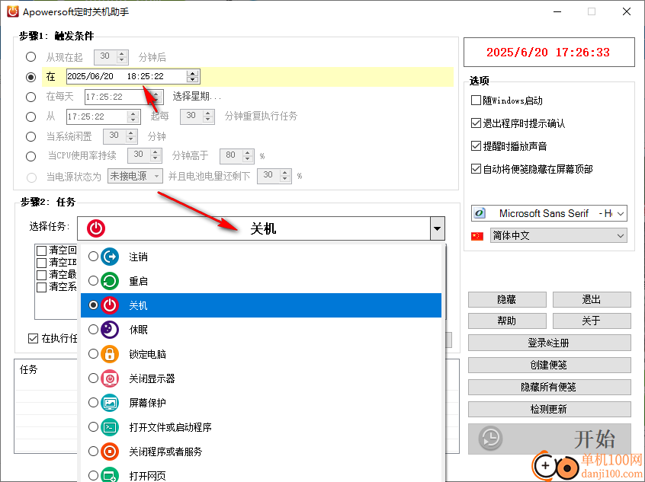Click spinner for CPU 持续 30 minutes
This screenshot has width=645, height=482.
[x=155, y=156]
